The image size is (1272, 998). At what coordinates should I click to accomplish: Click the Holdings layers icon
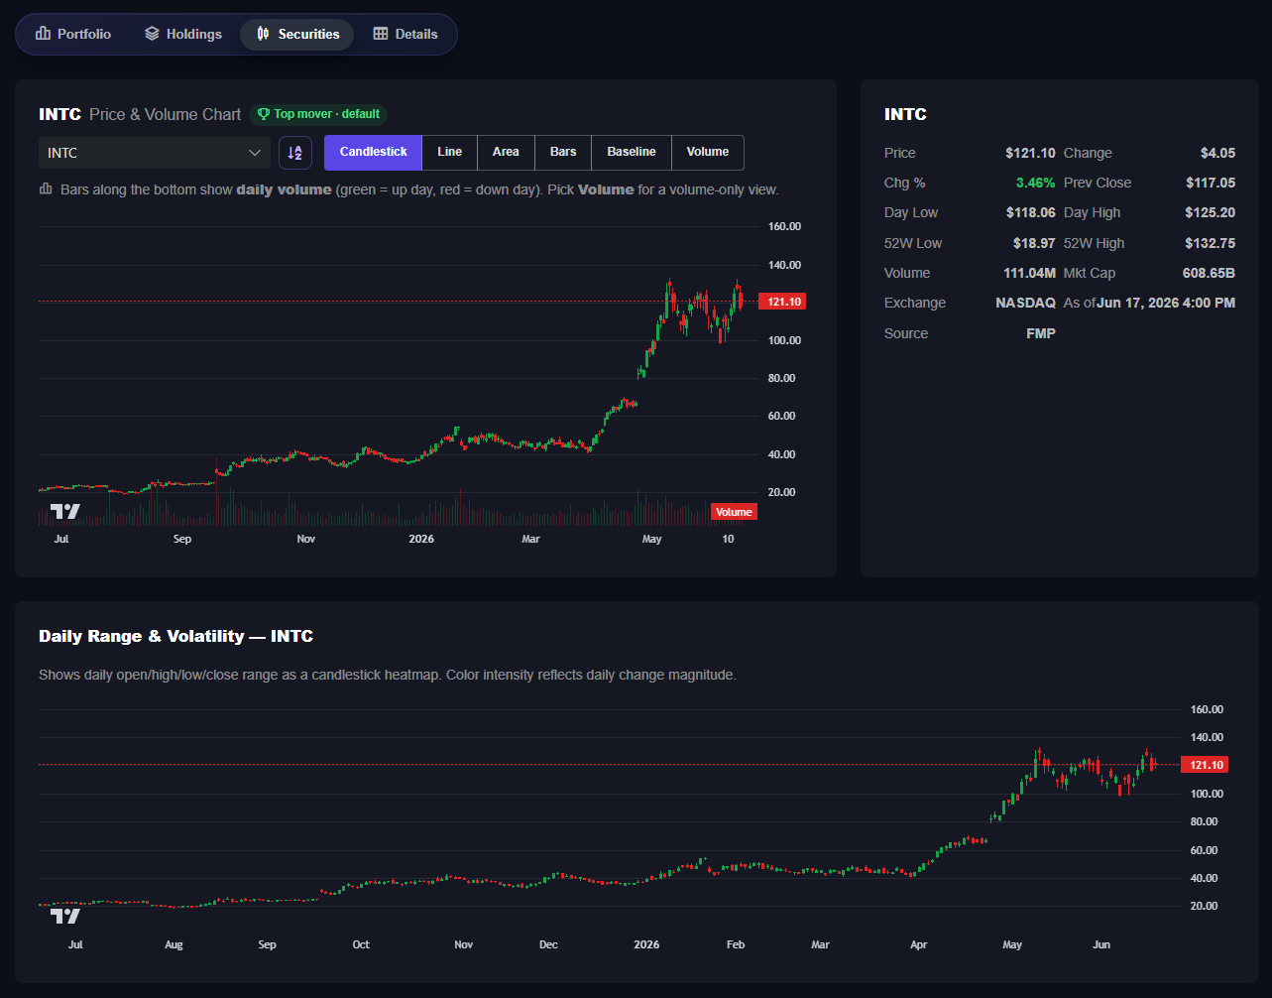click(152, 34)
